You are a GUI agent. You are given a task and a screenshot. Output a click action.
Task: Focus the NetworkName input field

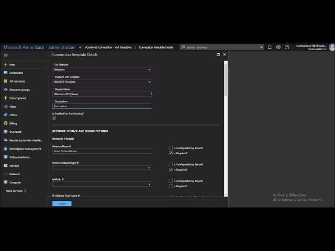click(103, 151)
